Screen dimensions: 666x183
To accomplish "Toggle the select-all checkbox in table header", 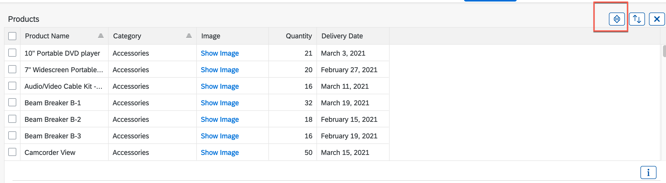I will click(x=12, y=36).
